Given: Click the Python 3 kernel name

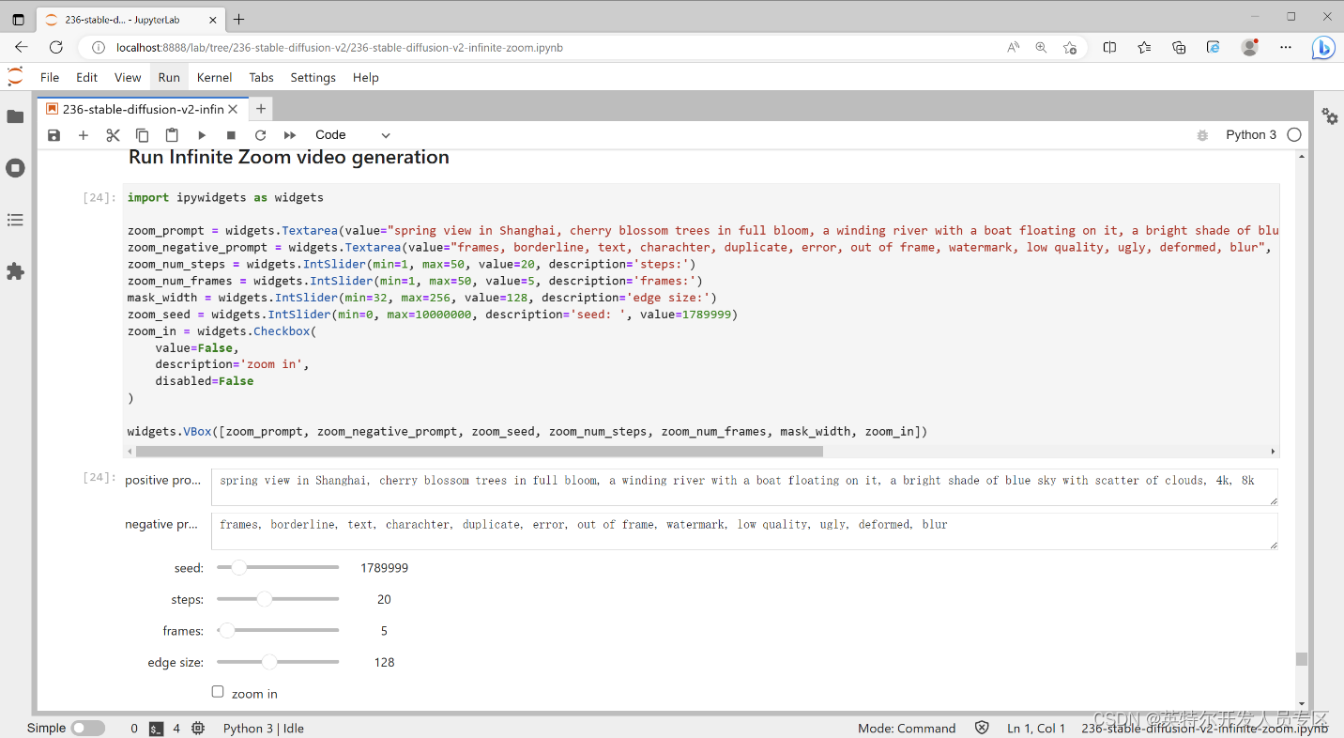Looking at the screenshot, I should pyautogui.click(x=1251, y=135).
